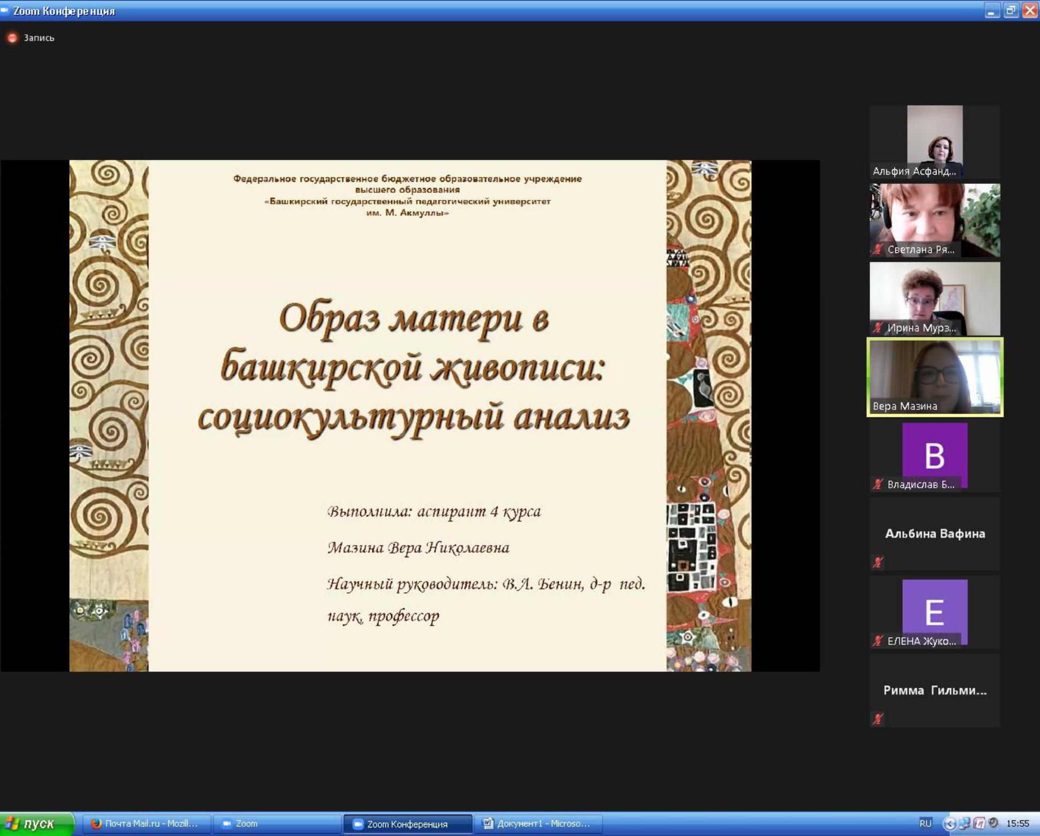Image resolution: width=1040 pixels, height=836 pixels.
Task: Click the system clock showing 15:55
Action: pyautogui.click(x=1017, y=824)
